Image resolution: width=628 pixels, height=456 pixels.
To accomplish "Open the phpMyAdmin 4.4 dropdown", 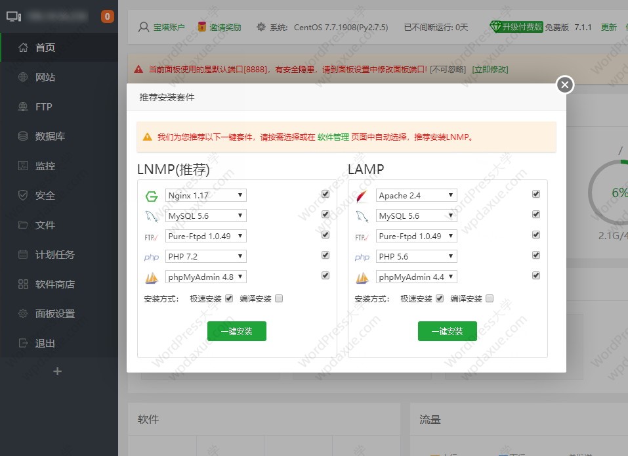I will pos(417,277).
